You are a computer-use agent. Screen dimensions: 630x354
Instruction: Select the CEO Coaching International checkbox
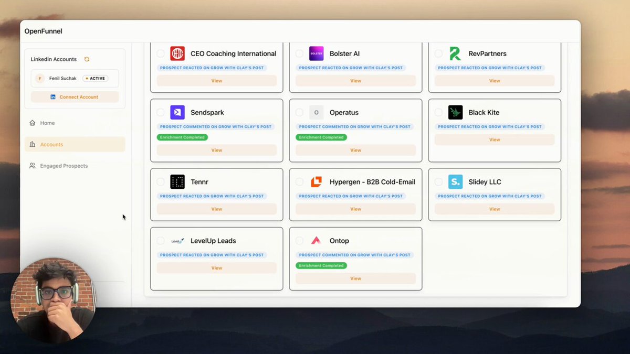click(x=161, y=53)
